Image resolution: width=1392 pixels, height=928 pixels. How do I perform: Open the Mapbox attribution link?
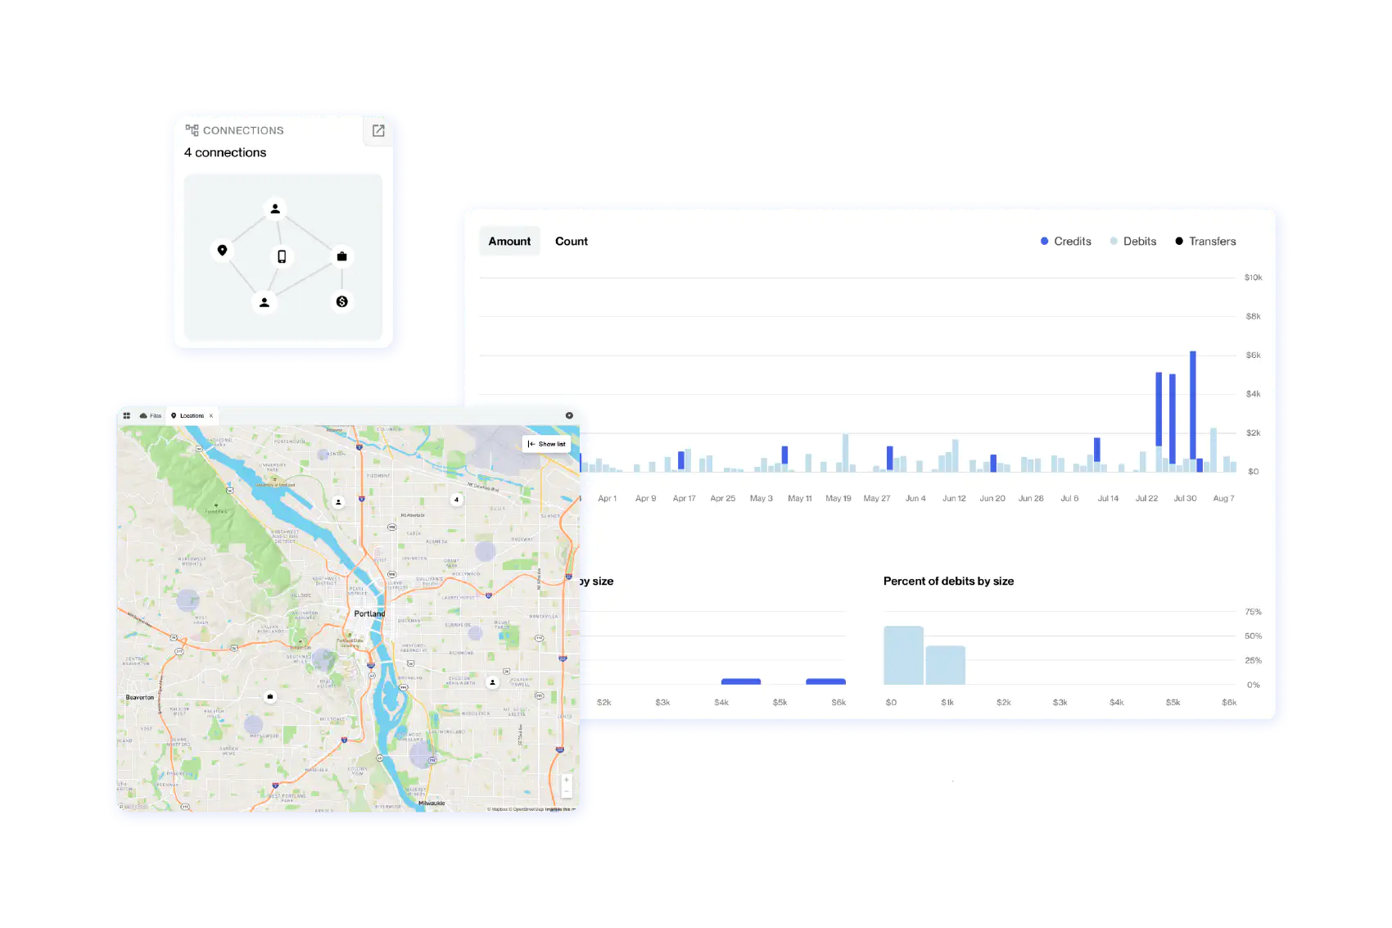[499, 809]
